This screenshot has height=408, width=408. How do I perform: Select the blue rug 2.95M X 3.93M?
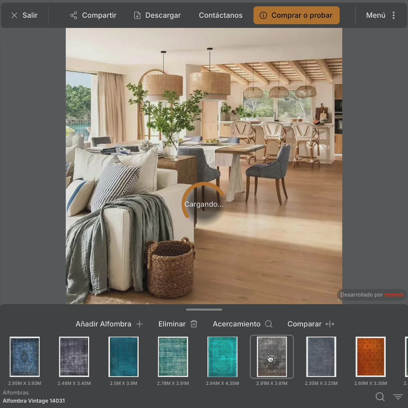pyautogui.click(x=25, y=357)
